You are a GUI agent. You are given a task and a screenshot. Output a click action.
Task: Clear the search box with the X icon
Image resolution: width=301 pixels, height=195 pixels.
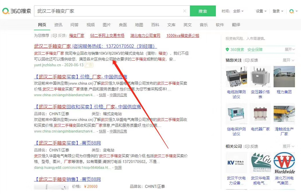click(185, 11)
